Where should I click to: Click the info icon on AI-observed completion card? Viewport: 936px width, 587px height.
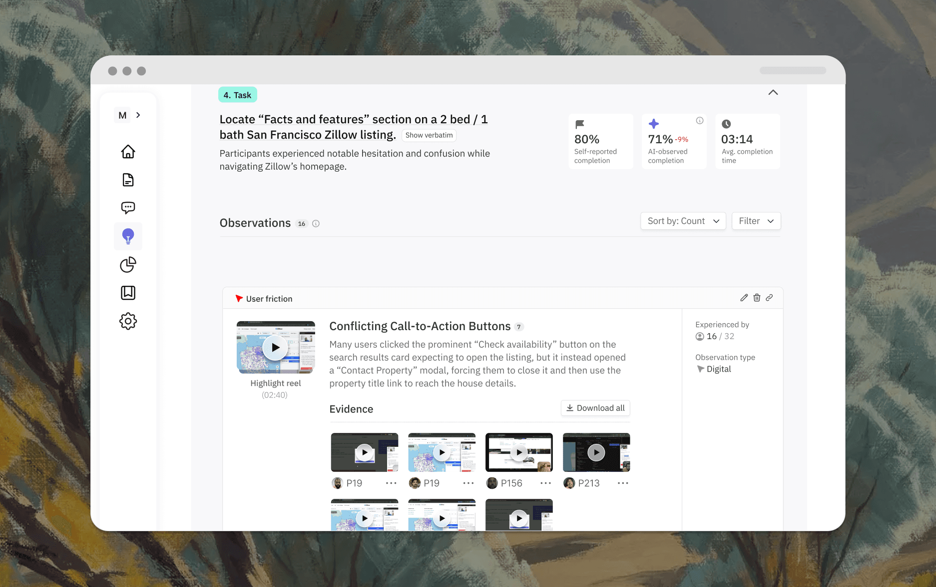700,120
